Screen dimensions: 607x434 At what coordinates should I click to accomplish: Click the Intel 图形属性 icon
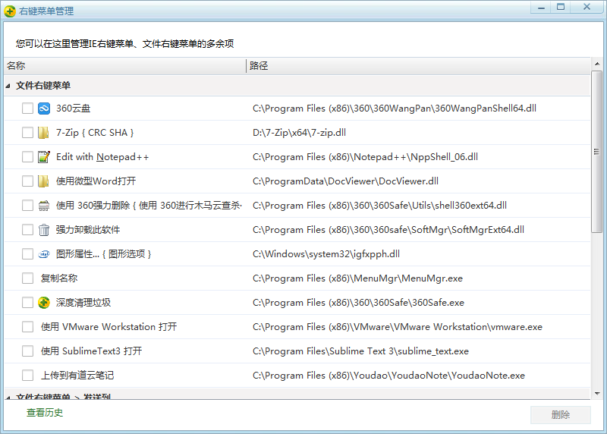click(x=44, y=254)
